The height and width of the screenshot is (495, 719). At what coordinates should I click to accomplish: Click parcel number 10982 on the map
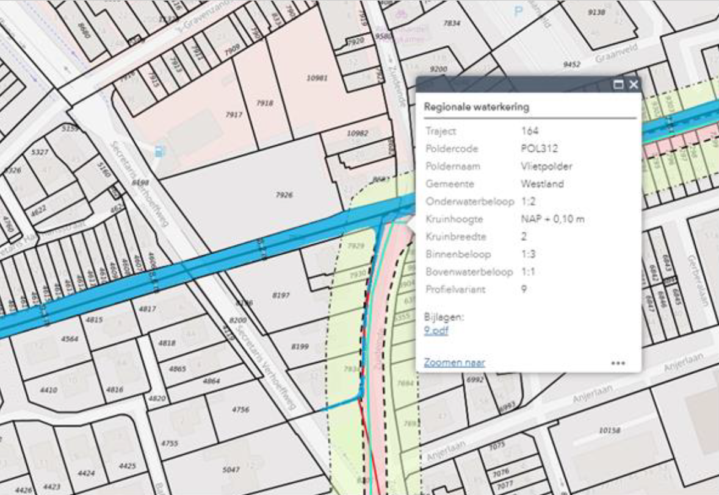pyautogui.click(x=357, y=134)
